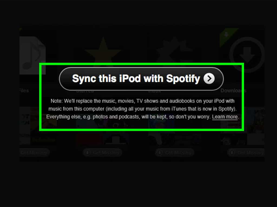The width and height of the screenshot is (277, 207).
Task: Open the album artwork below Inbox
Action: pos(175,126)
